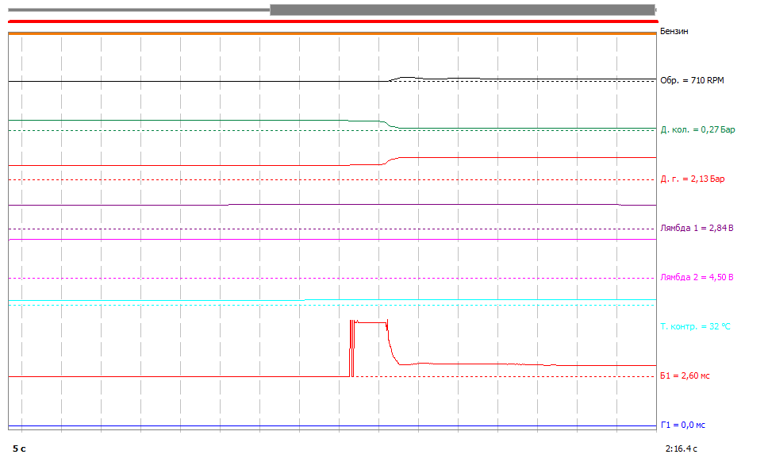Select the Д. кол. = 0,27 Бар label
This screenshot has height=462, width=768.
click(697, 129)
